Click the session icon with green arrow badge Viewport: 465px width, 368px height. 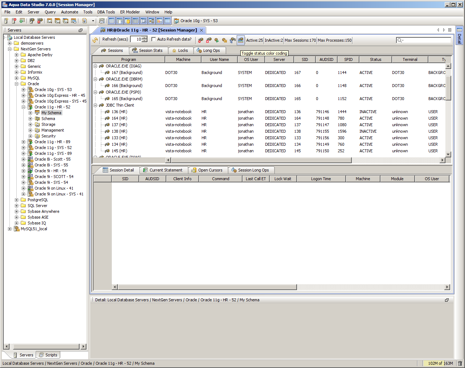point(217,40)
